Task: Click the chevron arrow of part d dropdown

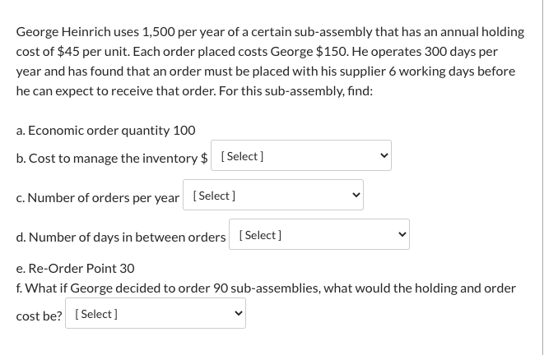Action: click(402, 234)
